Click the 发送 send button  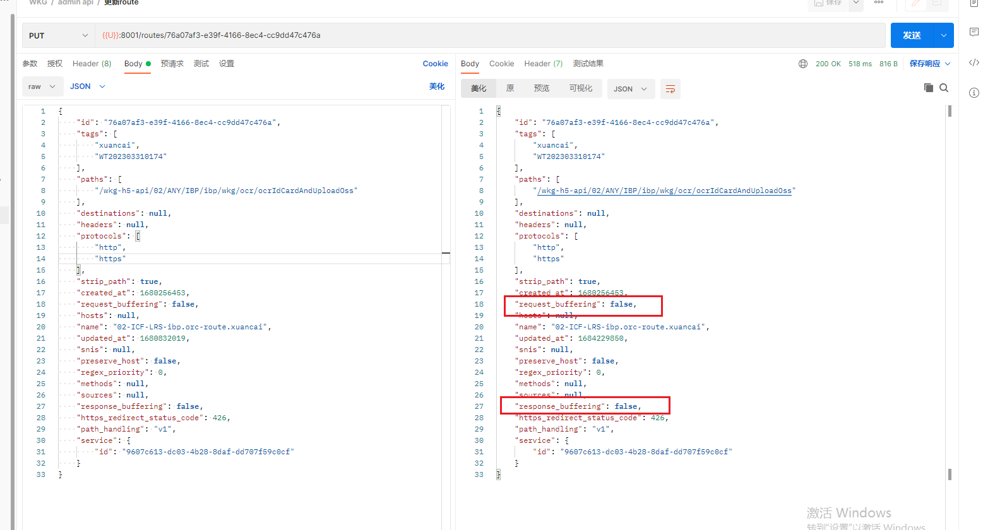[912, 35]
